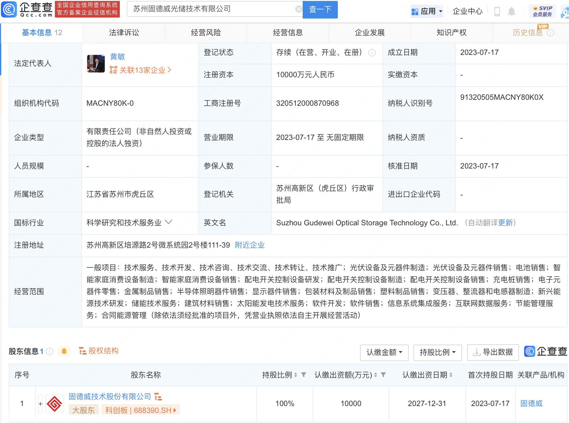Click info icon beside 登记状态 value
This screenshot has width=569, height=423.
coord(372,53)
